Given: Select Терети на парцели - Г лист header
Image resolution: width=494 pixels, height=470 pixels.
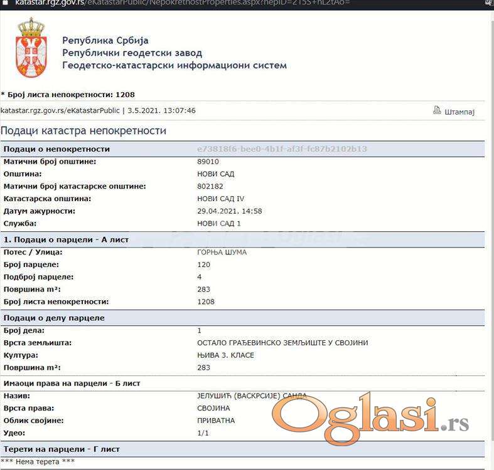Looking at the screenshot, I should click(62, 449).
